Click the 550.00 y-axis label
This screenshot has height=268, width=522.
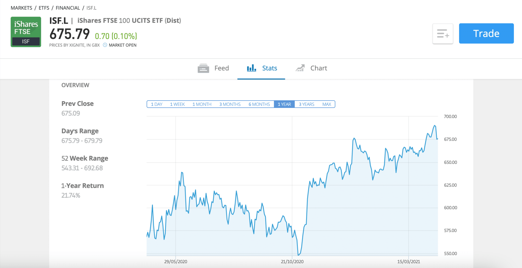[450, 253]
